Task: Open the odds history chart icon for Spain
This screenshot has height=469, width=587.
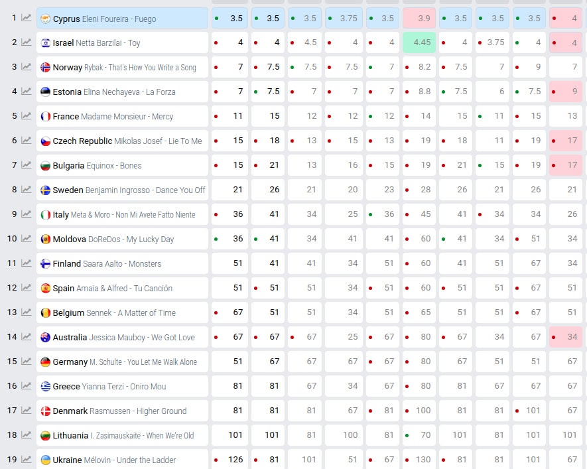Action: (x=27, y=288)
